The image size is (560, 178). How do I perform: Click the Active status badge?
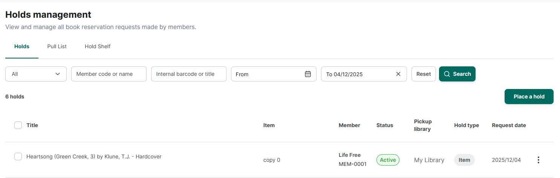click(388, 160)
